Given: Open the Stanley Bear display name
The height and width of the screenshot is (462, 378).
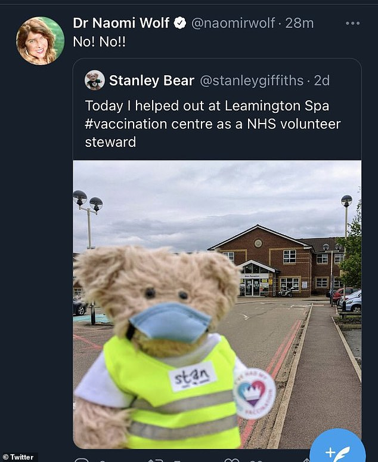Looking at the screenshot, I should click(x=151, y=80).
